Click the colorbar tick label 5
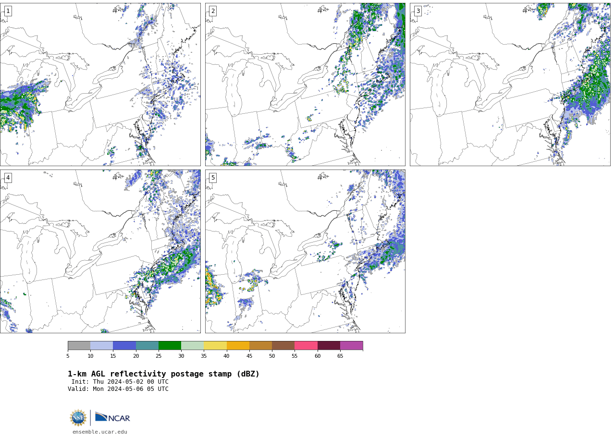The image size is (615, 437). pyautogui.click(x=68, y=356)
